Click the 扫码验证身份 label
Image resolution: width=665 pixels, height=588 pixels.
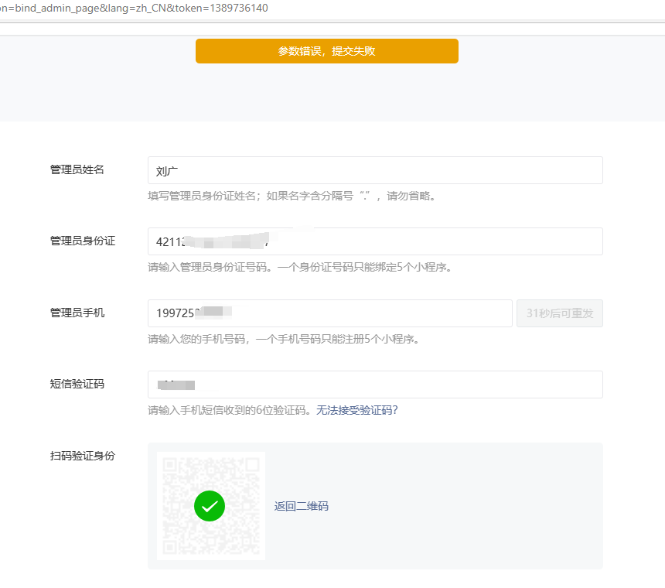coord(82,456)
